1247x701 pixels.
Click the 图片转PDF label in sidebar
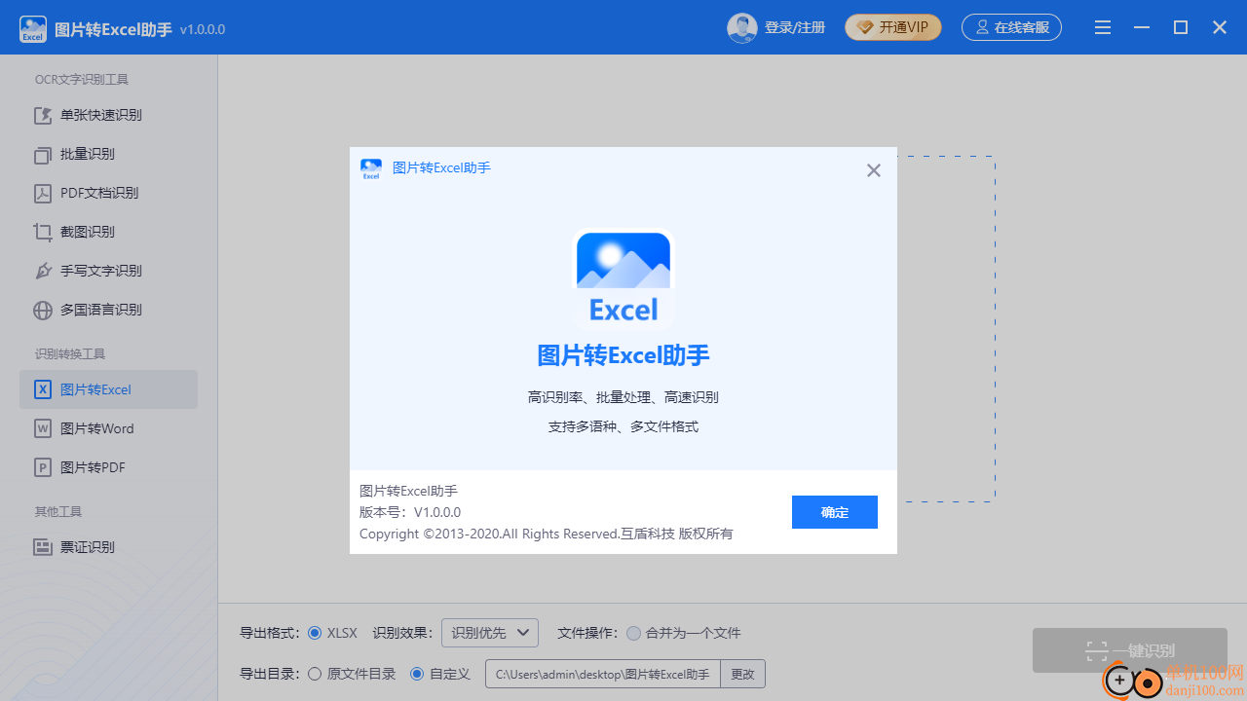(94, 467)
